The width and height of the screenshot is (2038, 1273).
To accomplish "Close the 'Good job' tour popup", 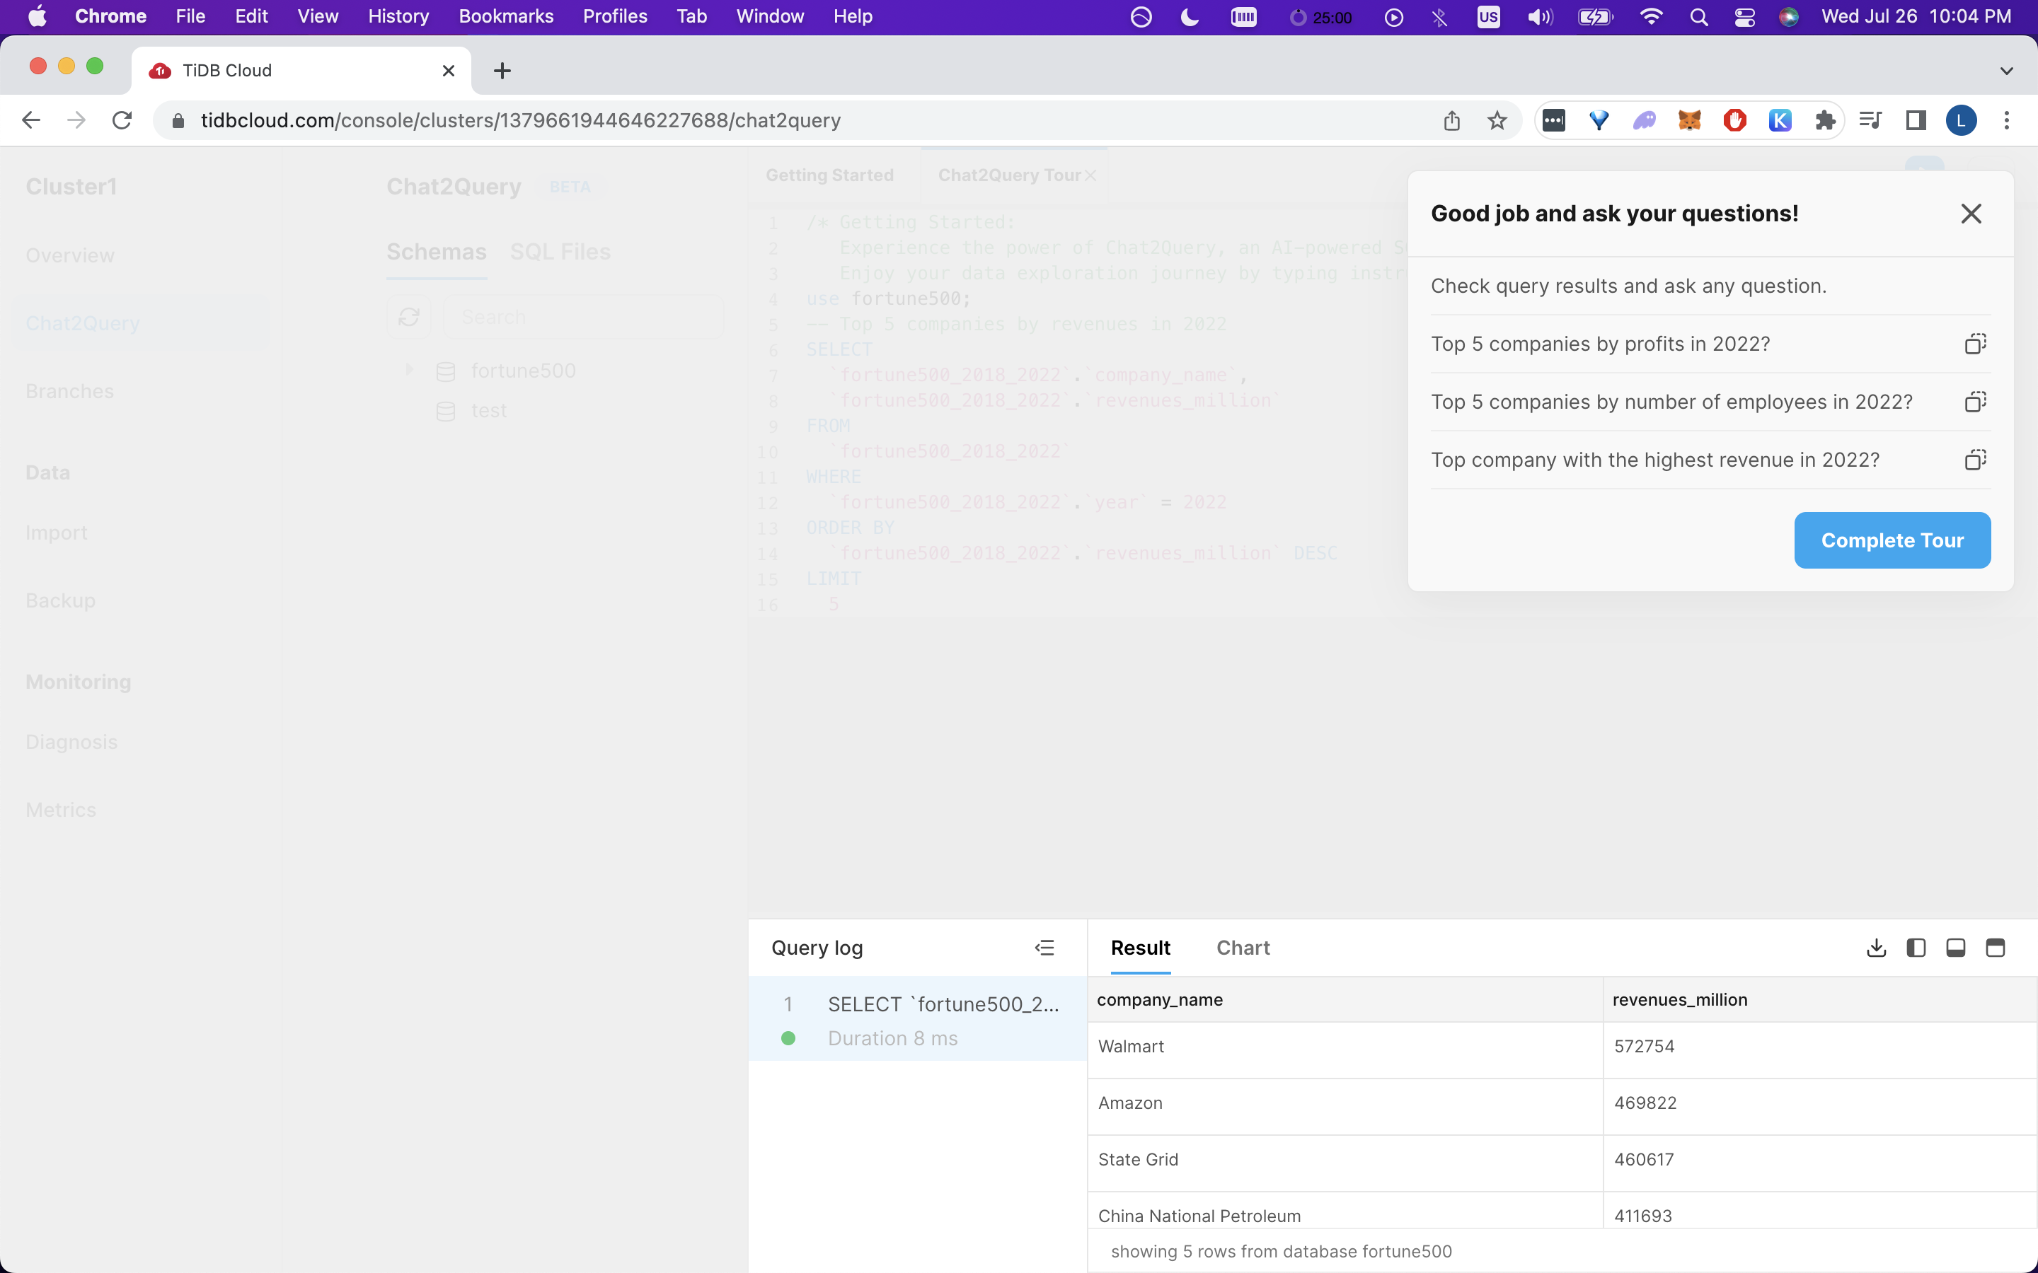I will pos(1971,214).
